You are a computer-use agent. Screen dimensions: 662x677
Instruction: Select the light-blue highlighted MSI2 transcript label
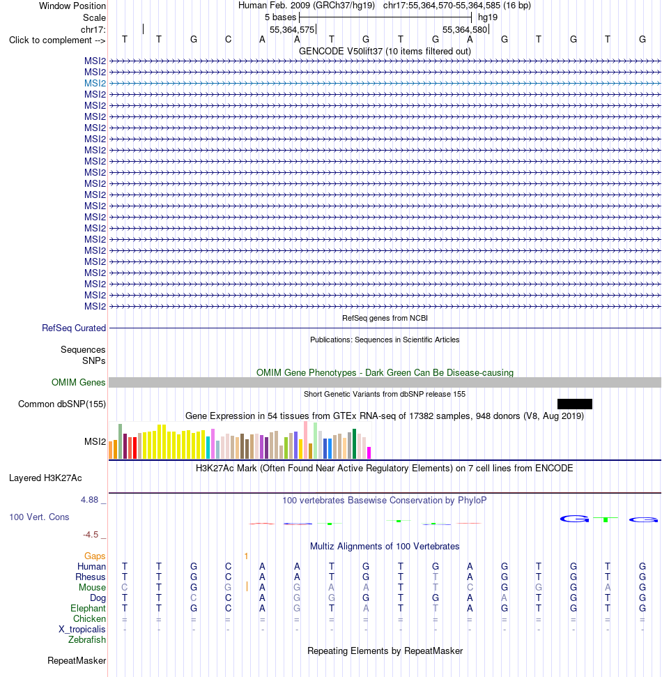[95, 84]
